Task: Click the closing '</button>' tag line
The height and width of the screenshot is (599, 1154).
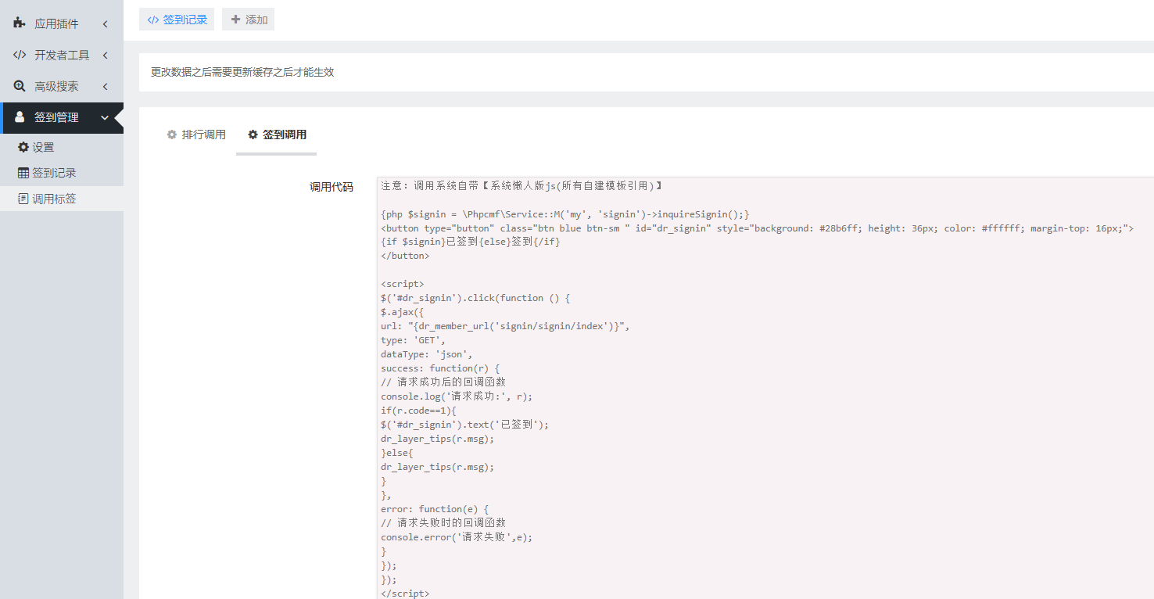Action: (405, 256)
